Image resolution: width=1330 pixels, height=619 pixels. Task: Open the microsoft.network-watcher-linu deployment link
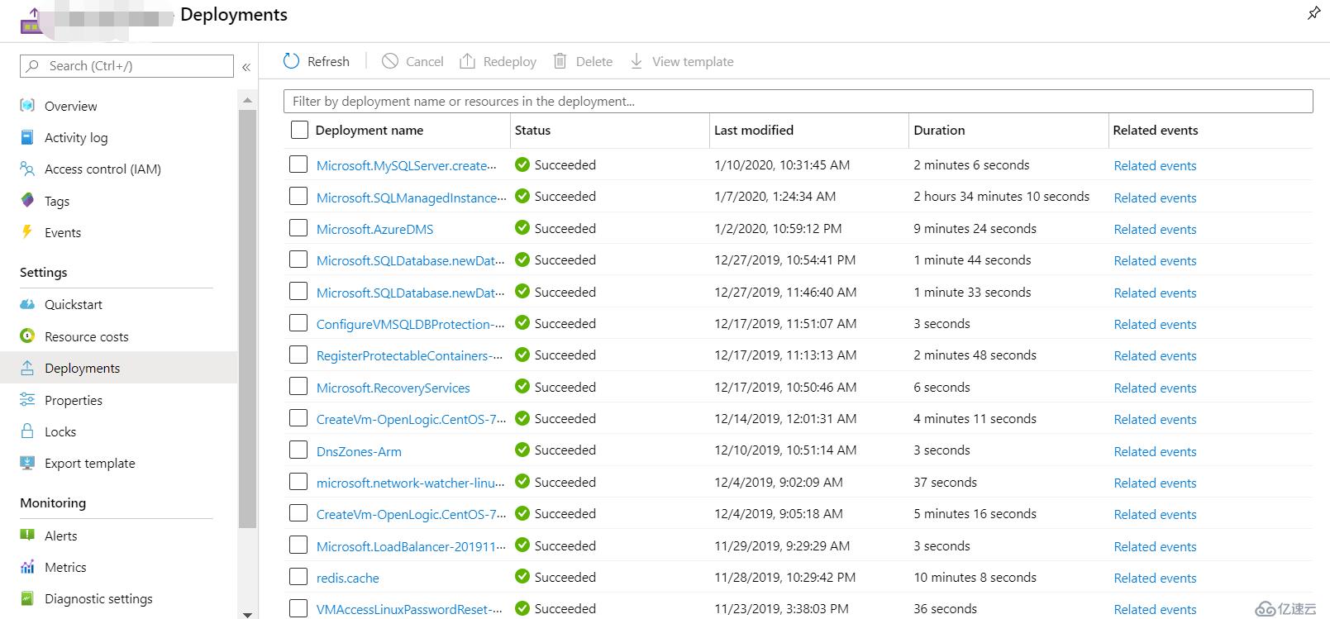coord(411,483)
